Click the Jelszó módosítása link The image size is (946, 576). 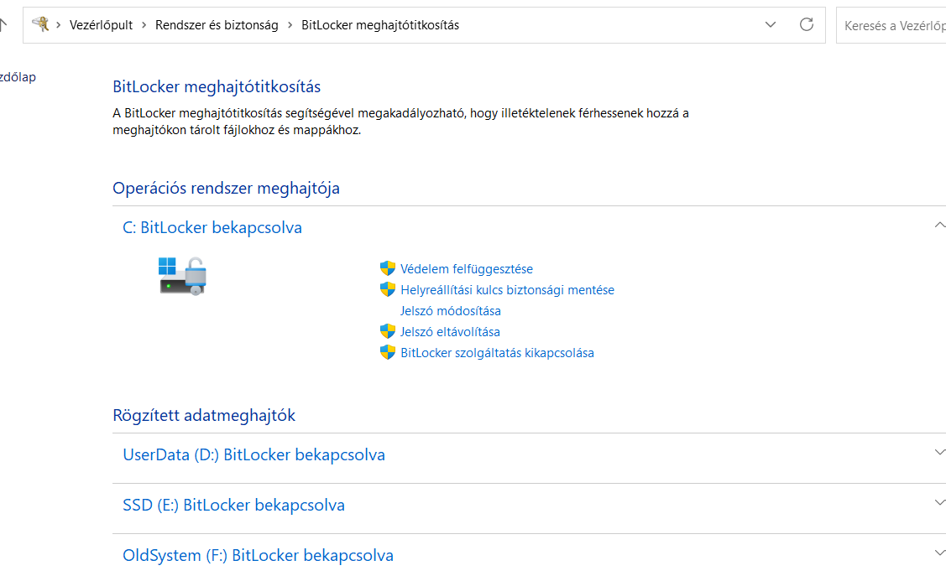point(451,310)
